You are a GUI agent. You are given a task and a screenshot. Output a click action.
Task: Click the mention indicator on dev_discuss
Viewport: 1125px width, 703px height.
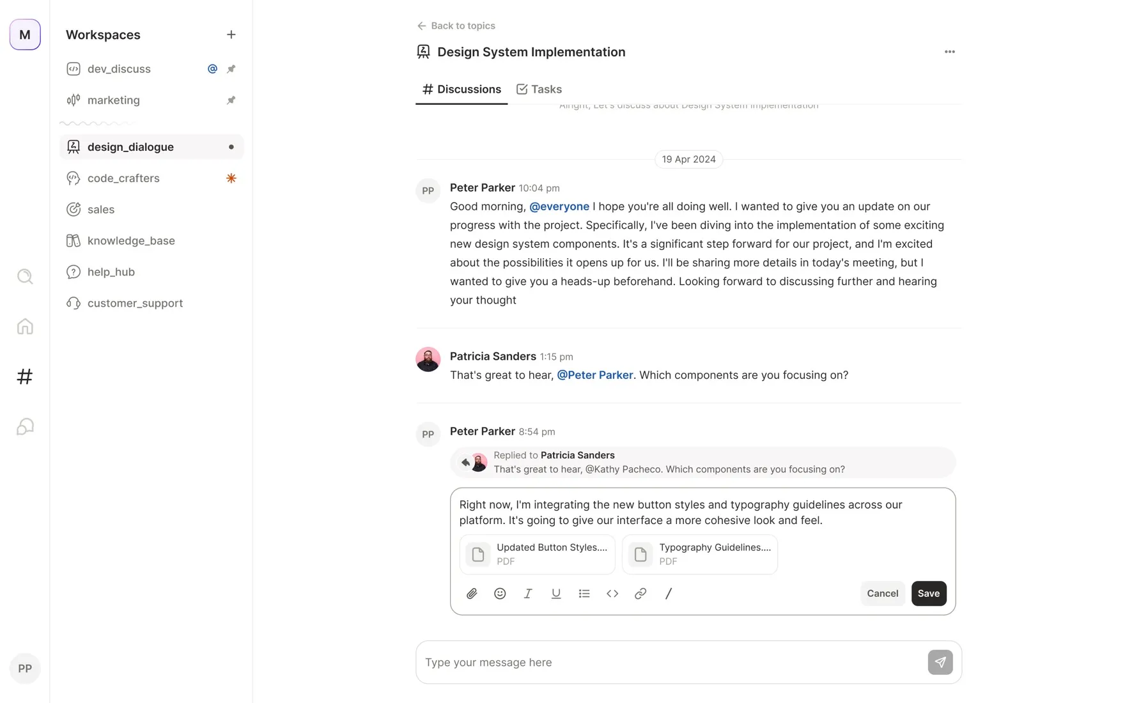212,69
